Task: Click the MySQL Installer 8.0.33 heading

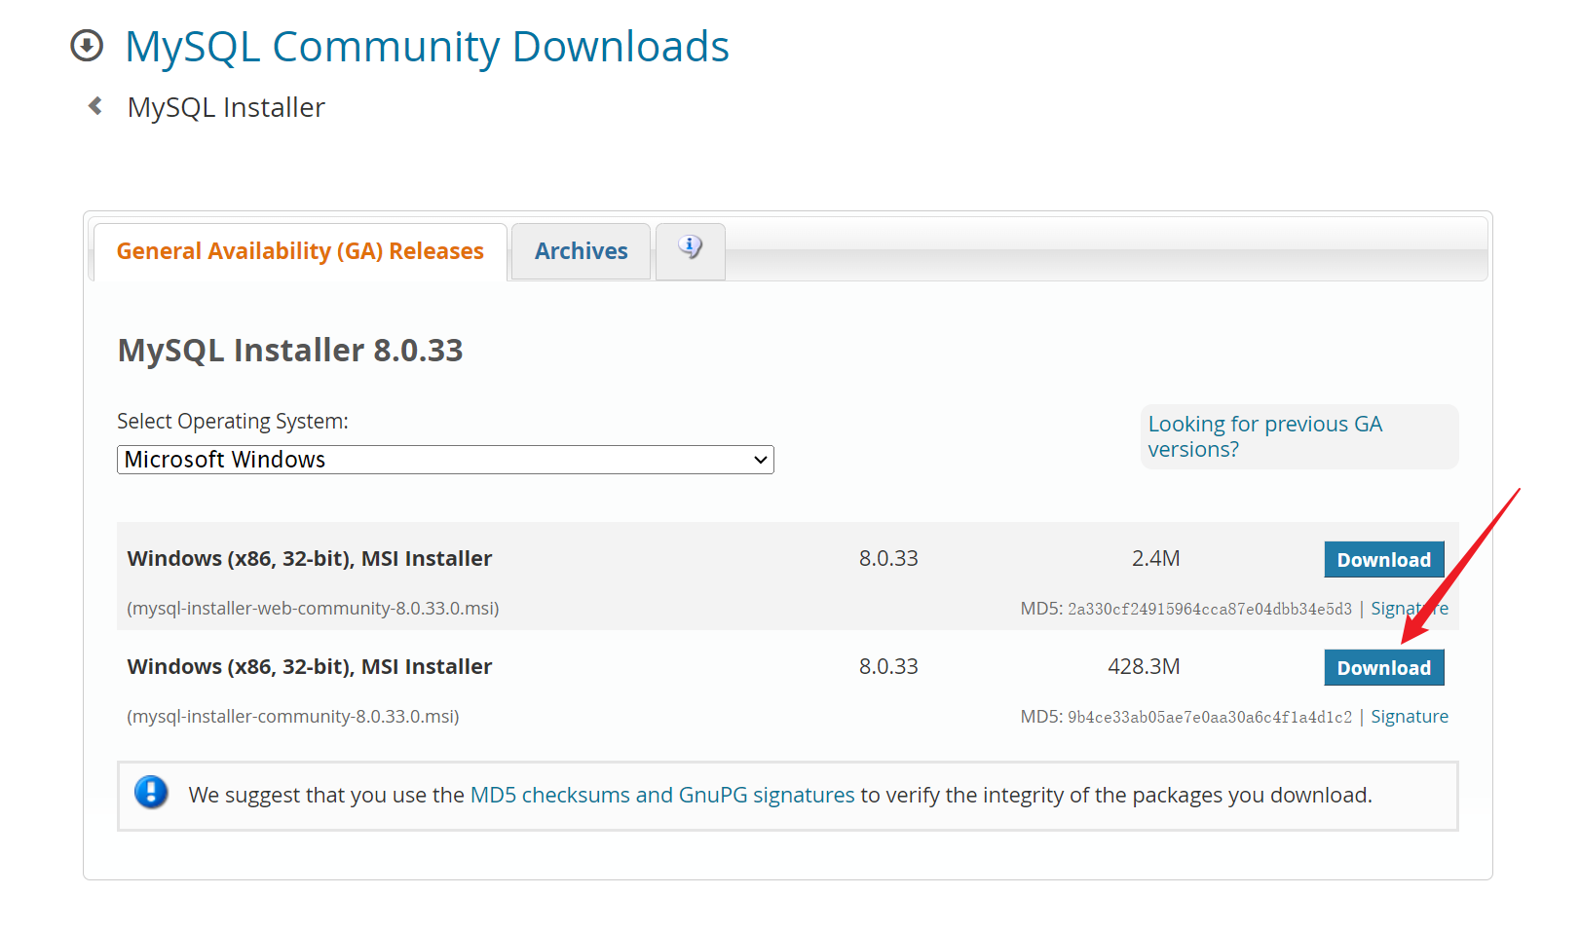Action: (290, 351)
